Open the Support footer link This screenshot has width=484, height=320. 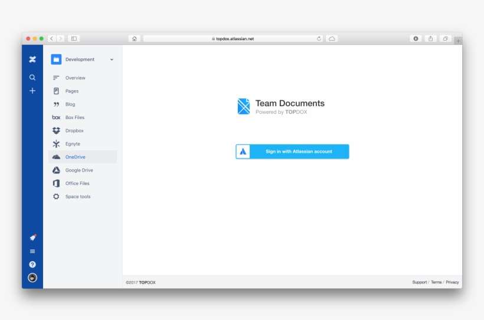point(420,282)
